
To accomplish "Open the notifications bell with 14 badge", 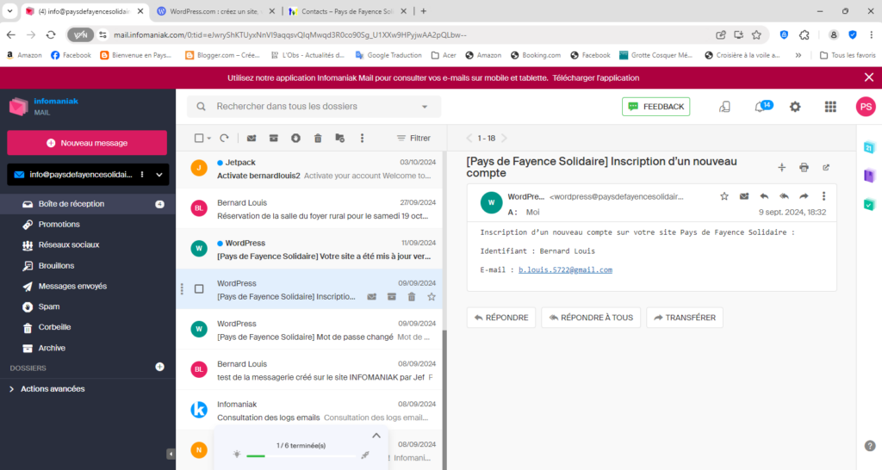I will (760, 107).
